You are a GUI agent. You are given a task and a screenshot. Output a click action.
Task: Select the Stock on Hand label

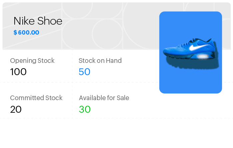point(100,61)
